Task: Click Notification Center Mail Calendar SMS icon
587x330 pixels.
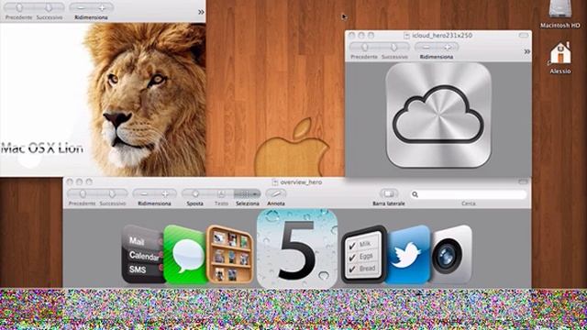Action: point(143,255)
